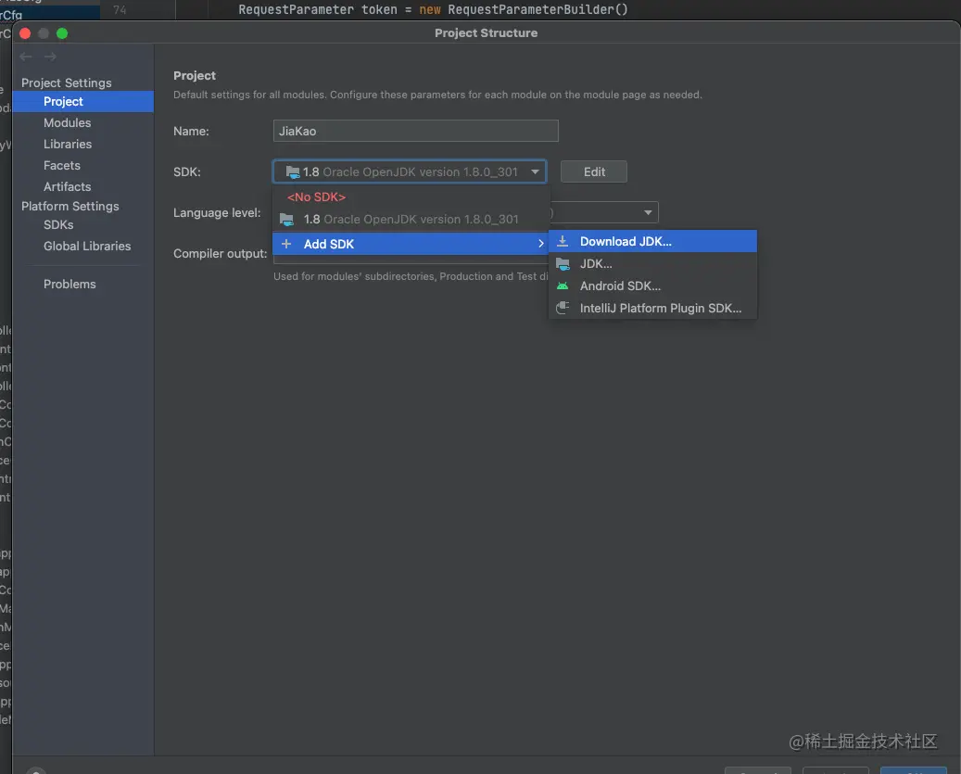Viewport: 961px width, 774px height.
Task: Go to the Facets section
Action: [x=62, y=166]
